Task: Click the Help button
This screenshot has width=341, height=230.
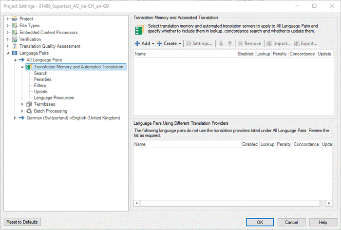Action: tap(322, 222)
